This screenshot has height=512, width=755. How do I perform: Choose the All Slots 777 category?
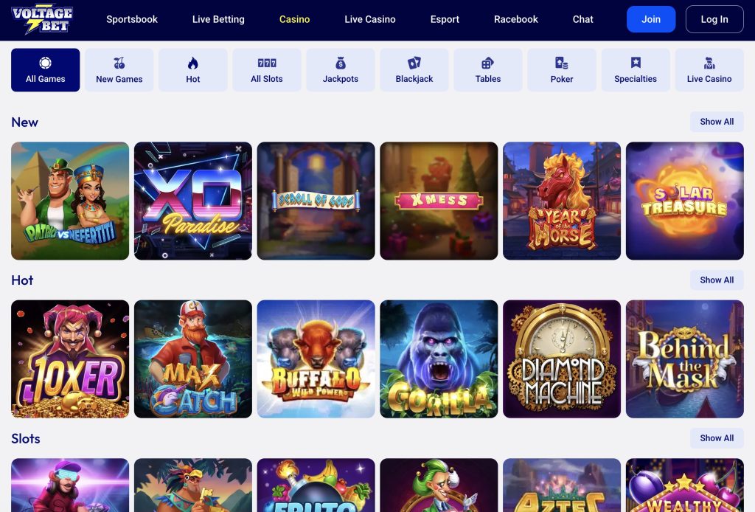(x=267, y=70)
